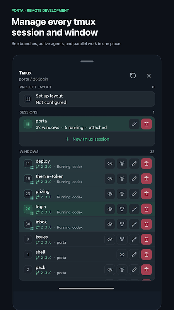Create a New tmux session
This screenshot has height=310, width=174.
(x=87, y=139)
